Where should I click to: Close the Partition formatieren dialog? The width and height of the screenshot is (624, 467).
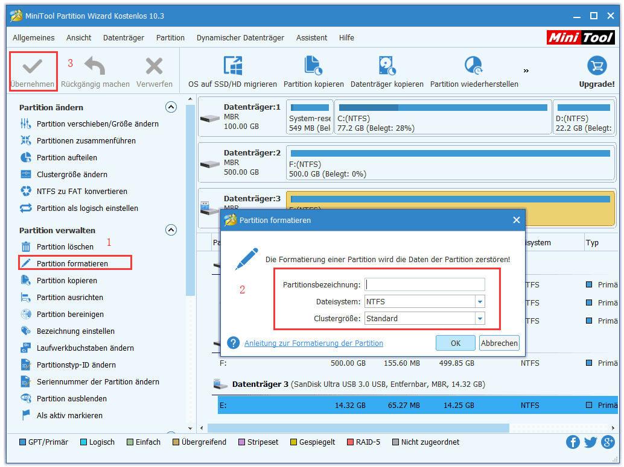coord(517,220)
